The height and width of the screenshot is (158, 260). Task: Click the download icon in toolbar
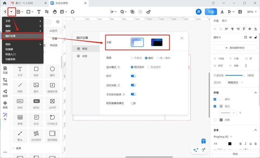222,12
